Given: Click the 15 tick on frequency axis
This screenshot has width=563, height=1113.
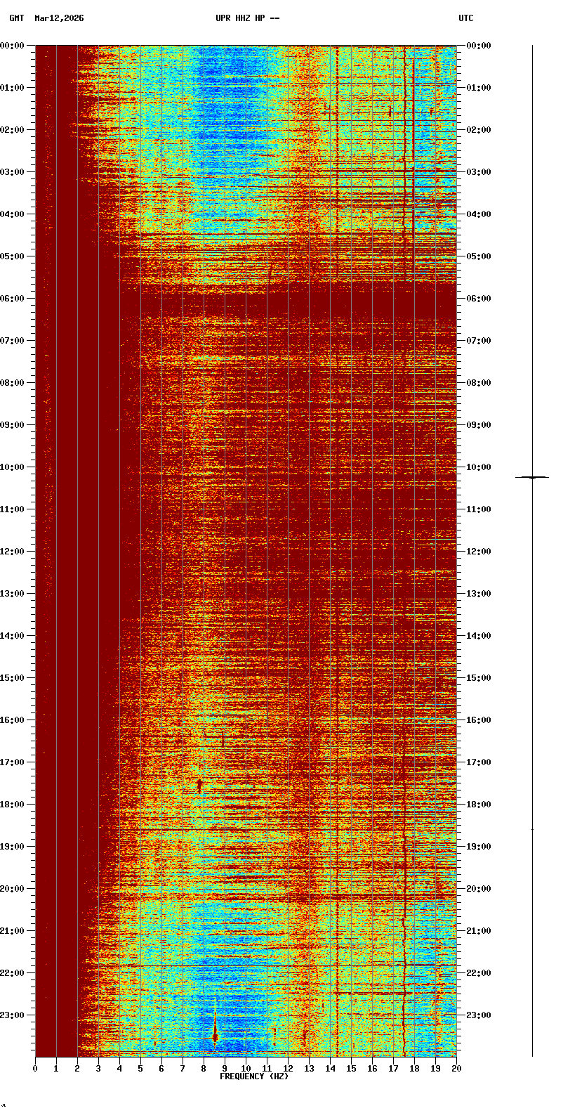Looking at the screenshot, I should (x=351, y=1069).
